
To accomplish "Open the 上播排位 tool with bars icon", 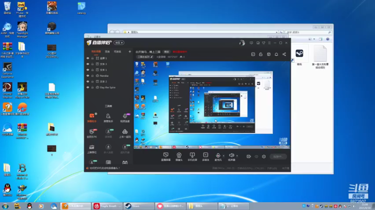I will tap(91, 149).
